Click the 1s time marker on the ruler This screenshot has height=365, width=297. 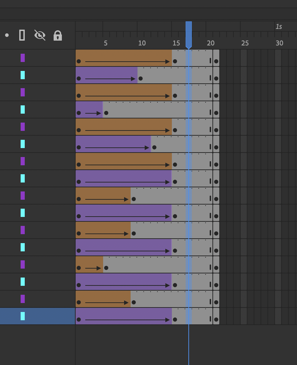coord(278,27)
